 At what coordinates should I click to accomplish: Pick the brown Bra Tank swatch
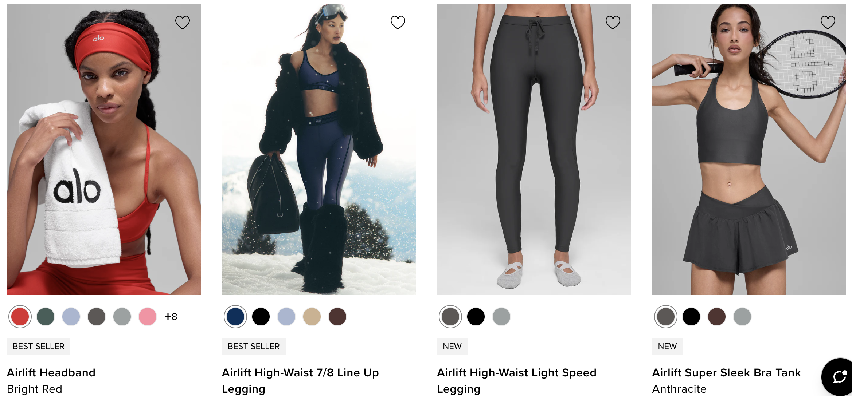pyautogui.click(x=717, y=317)
